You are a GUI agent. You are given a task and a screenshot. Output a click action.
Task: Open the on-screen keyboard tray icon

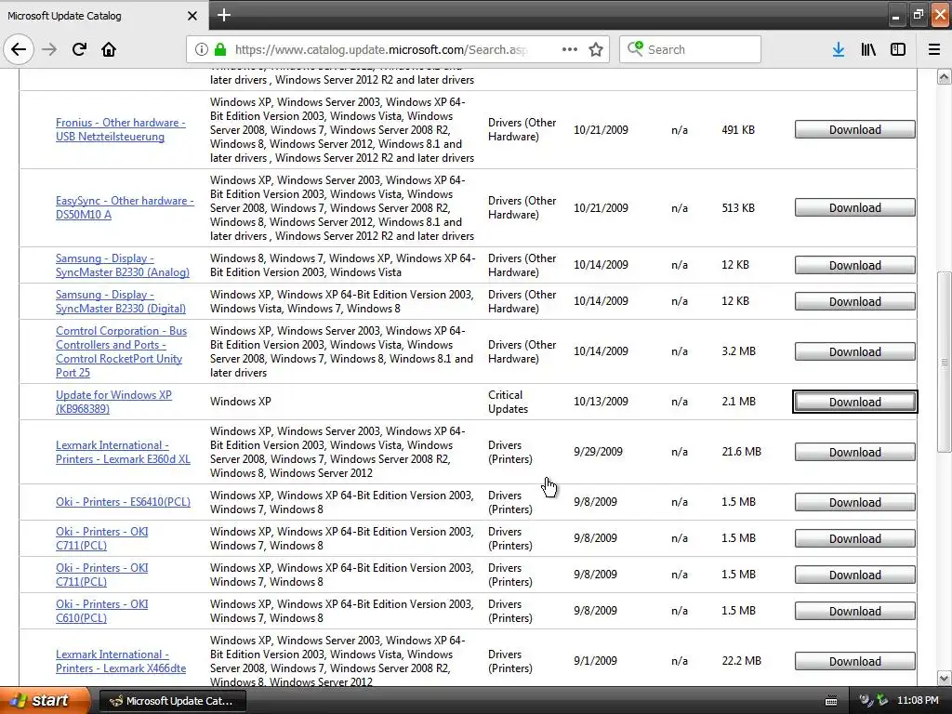pyautogui.click(x=831, y=701)
